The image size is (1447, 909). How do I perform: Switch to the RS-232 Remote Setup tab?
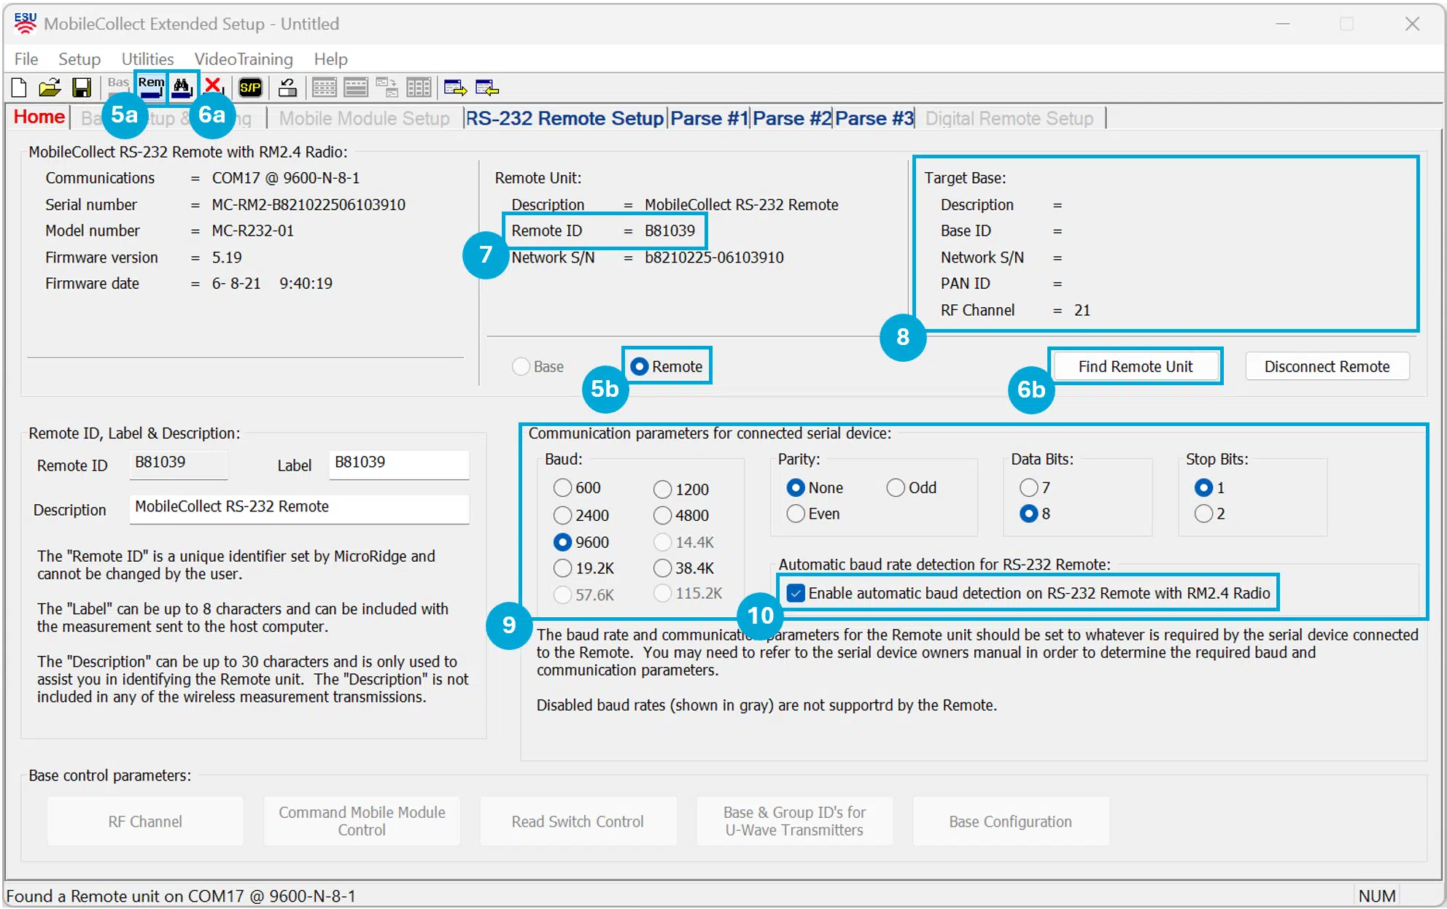[565, 118]
